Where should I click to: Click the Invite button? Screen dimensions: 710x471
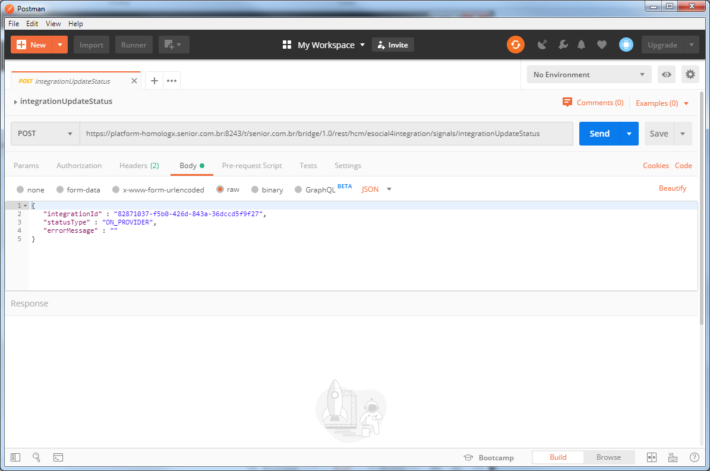393,45
